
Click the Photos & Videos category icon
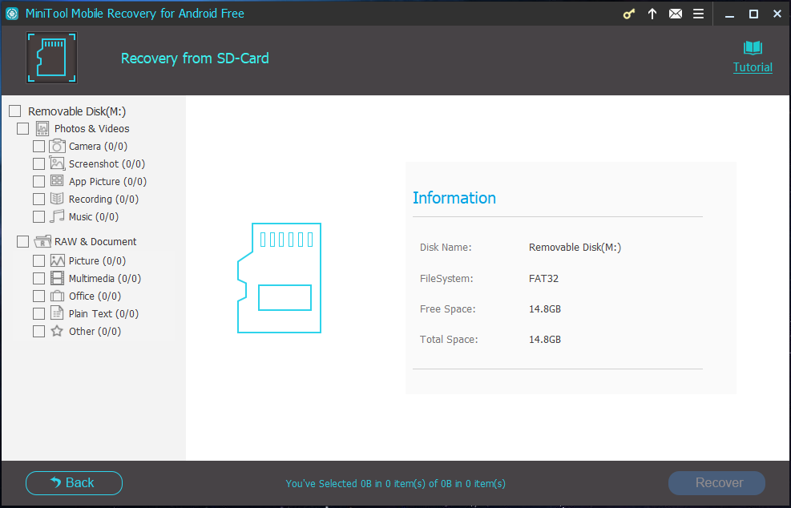pyautogui.click(x=42, y=129)
